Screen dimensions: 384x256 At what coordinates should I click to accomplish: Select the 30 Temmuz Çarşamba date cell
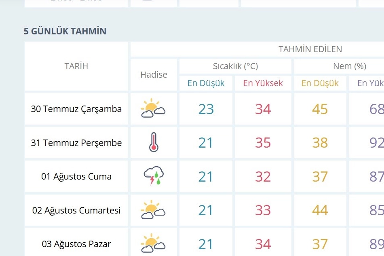(x=76, y=109)
